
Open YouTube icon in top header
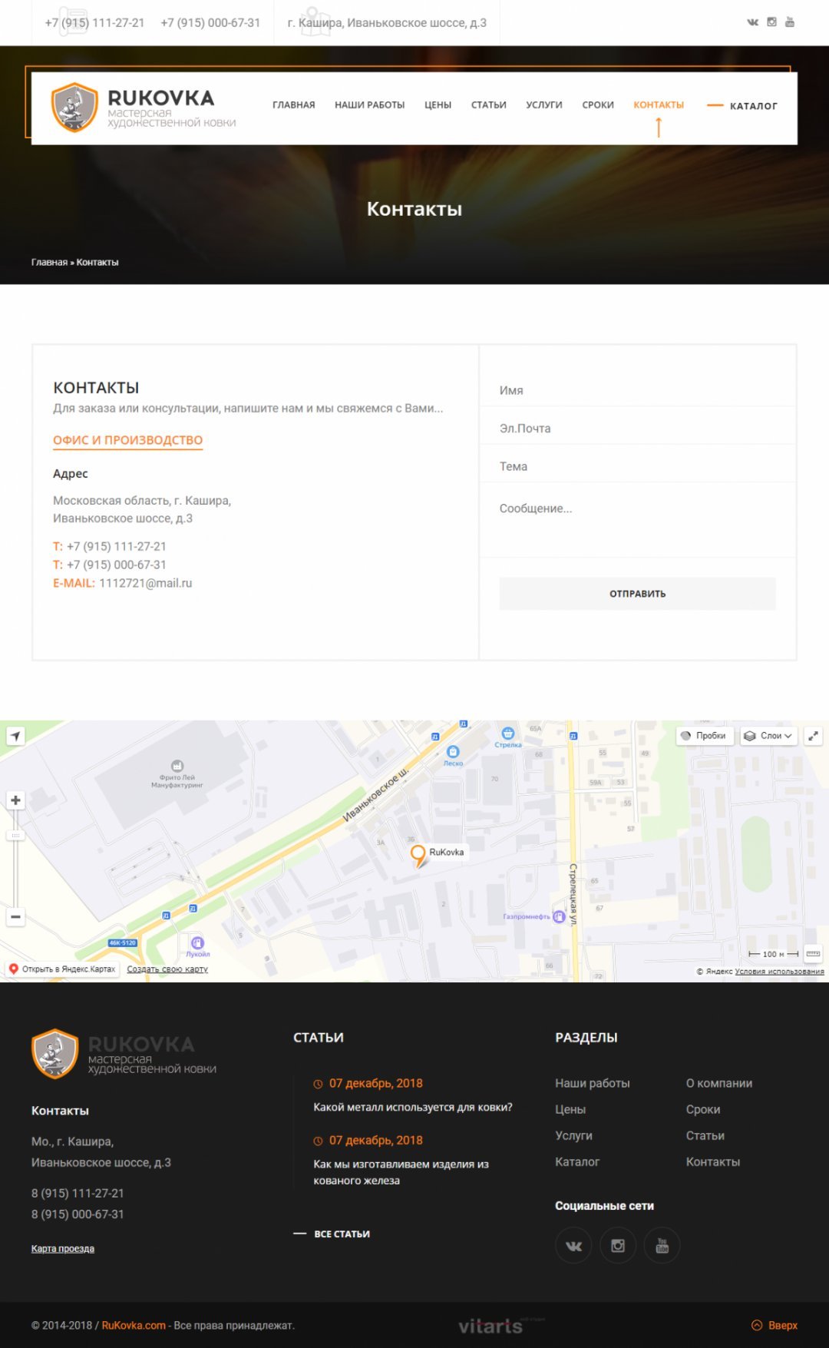(790, 22)
